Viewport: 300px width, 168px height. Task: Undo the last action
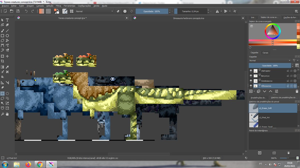26,11
